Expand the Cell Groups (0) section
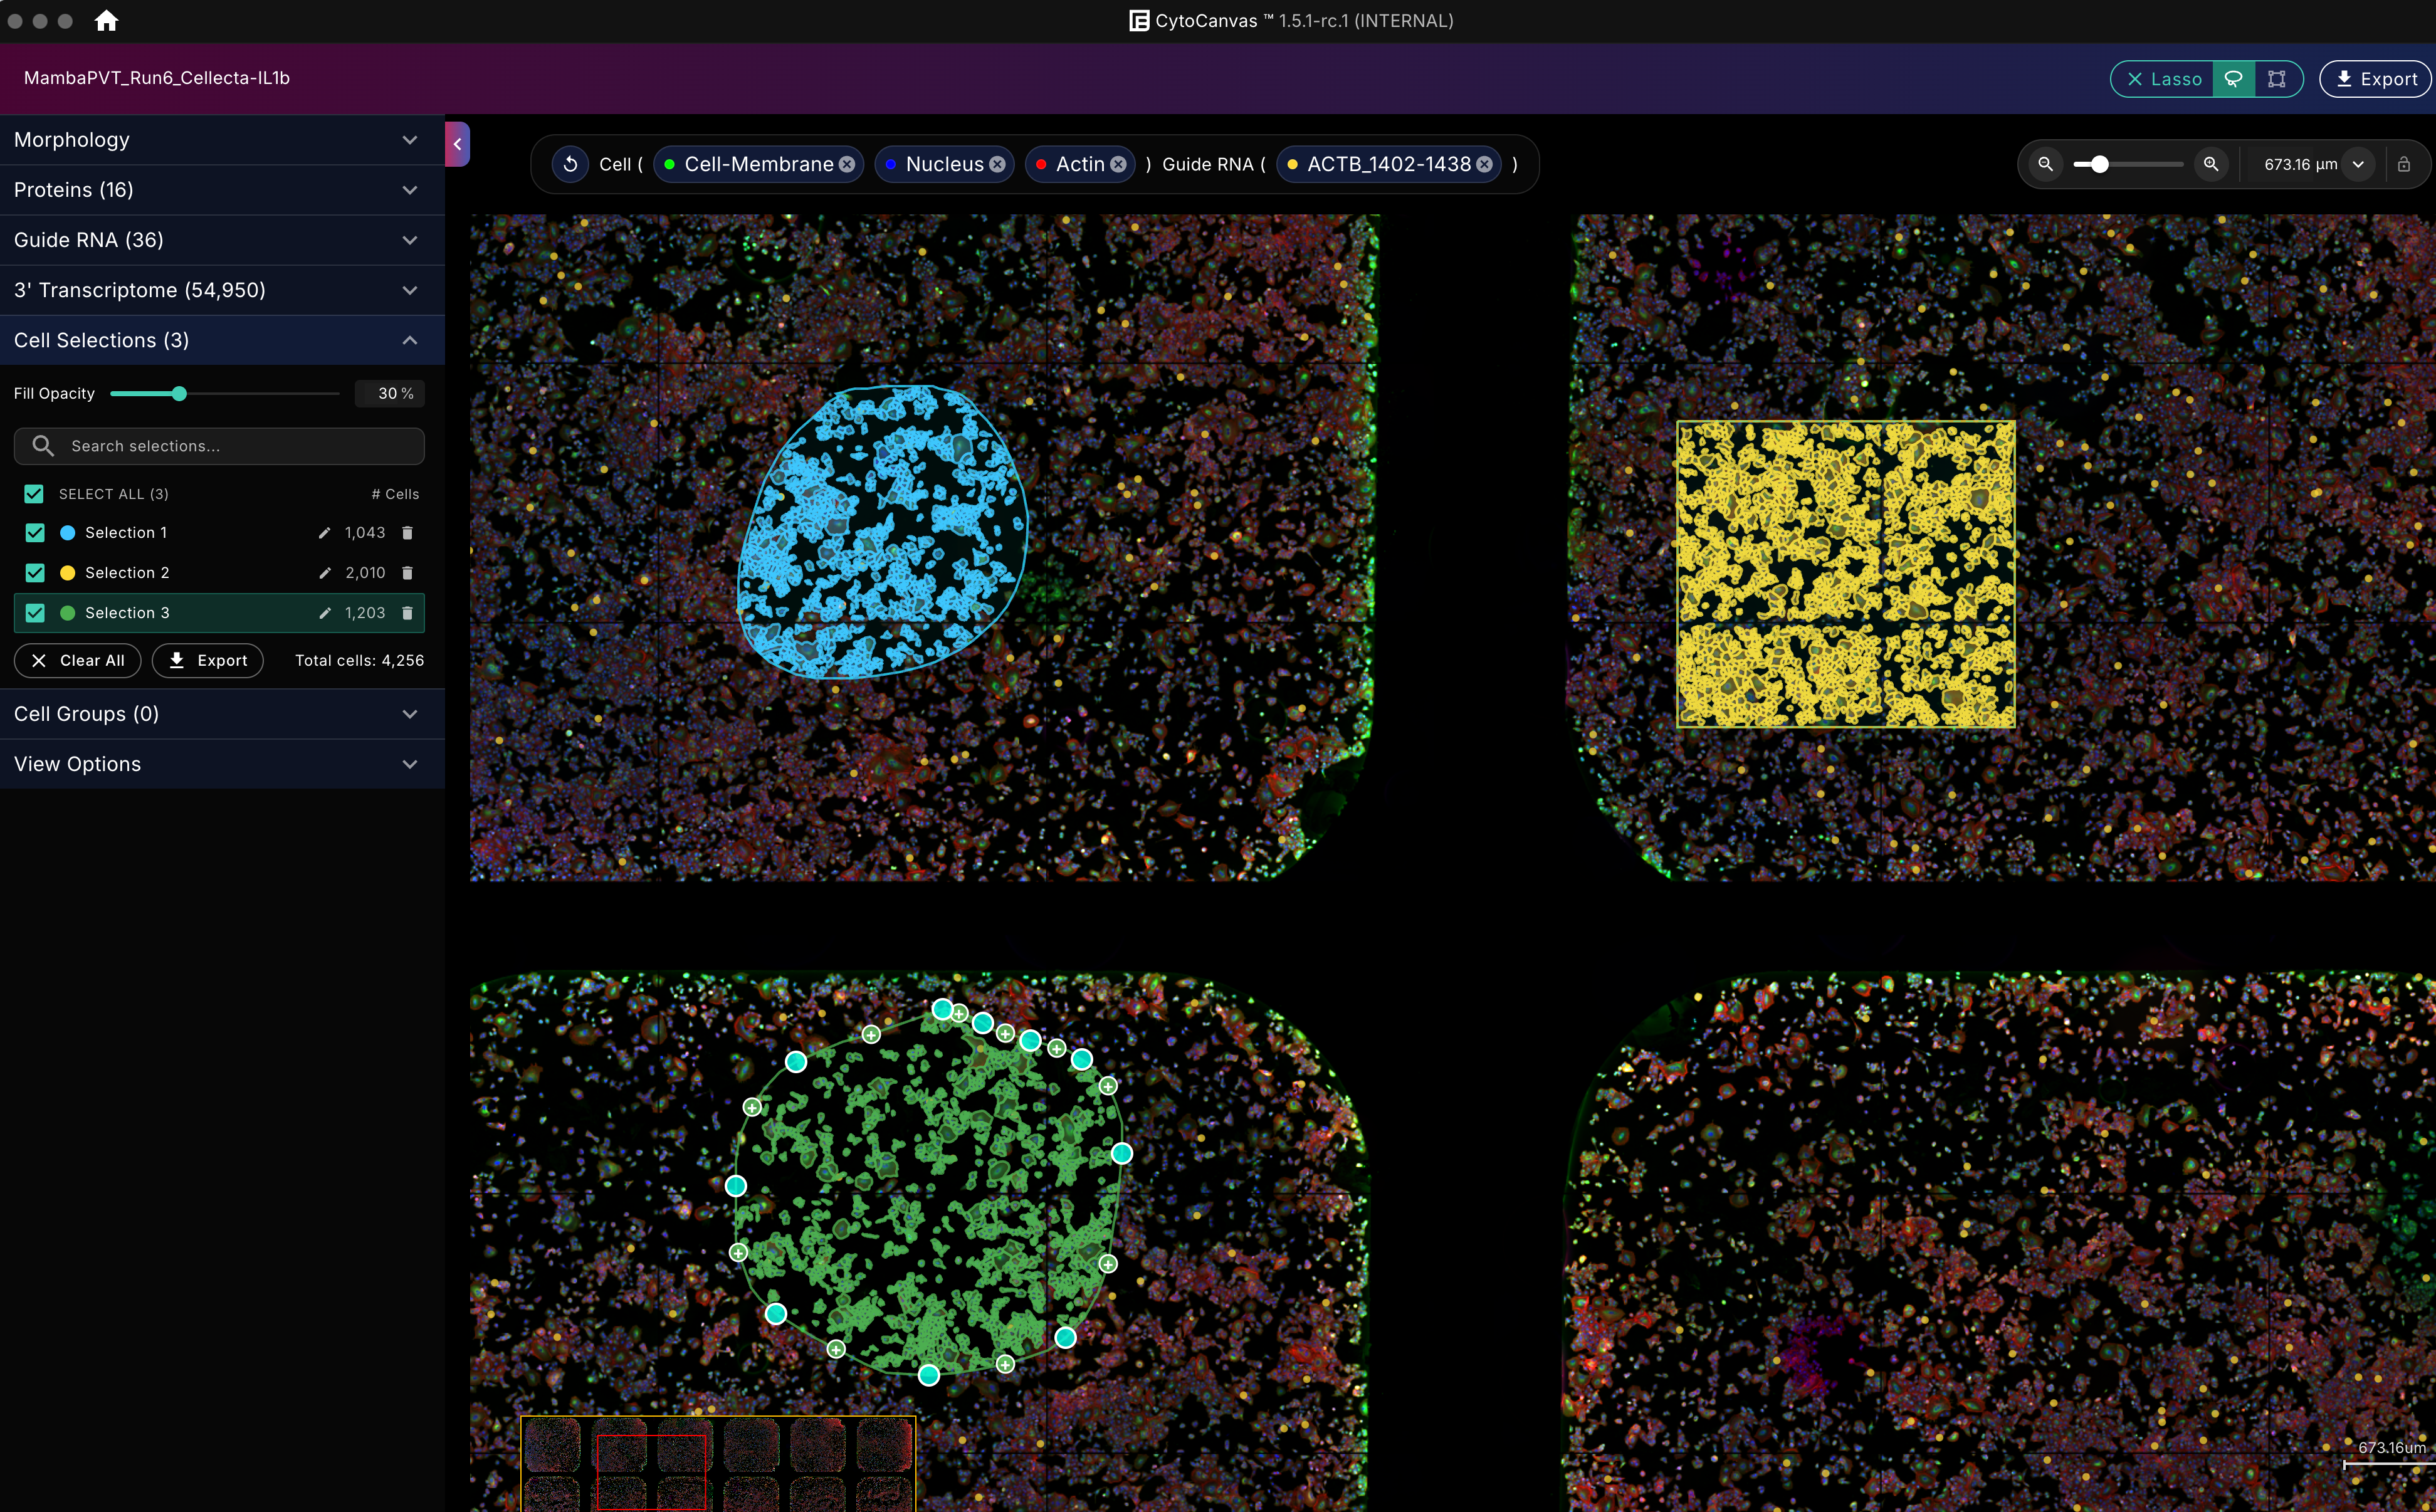The image size is (2436, 1512). coord(222,714)
